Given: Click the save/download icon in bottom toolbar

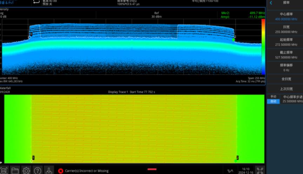Looking at the screenshot, I should point(49,170).
